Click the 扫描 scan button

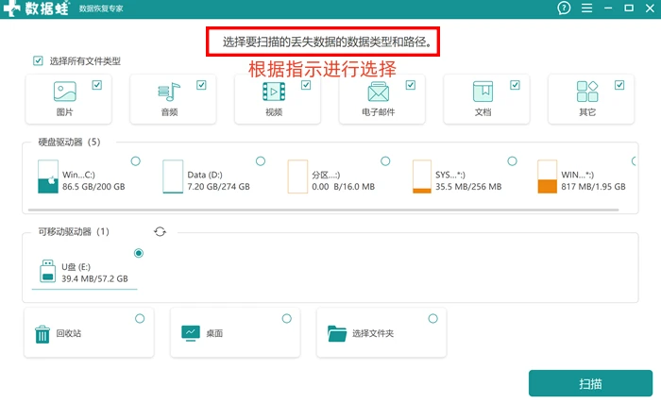click(x=590, y=383)
